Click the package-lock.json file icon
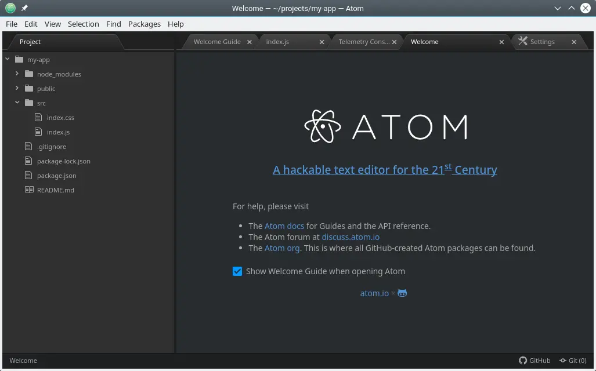596x371 pixels. (28, 161)
